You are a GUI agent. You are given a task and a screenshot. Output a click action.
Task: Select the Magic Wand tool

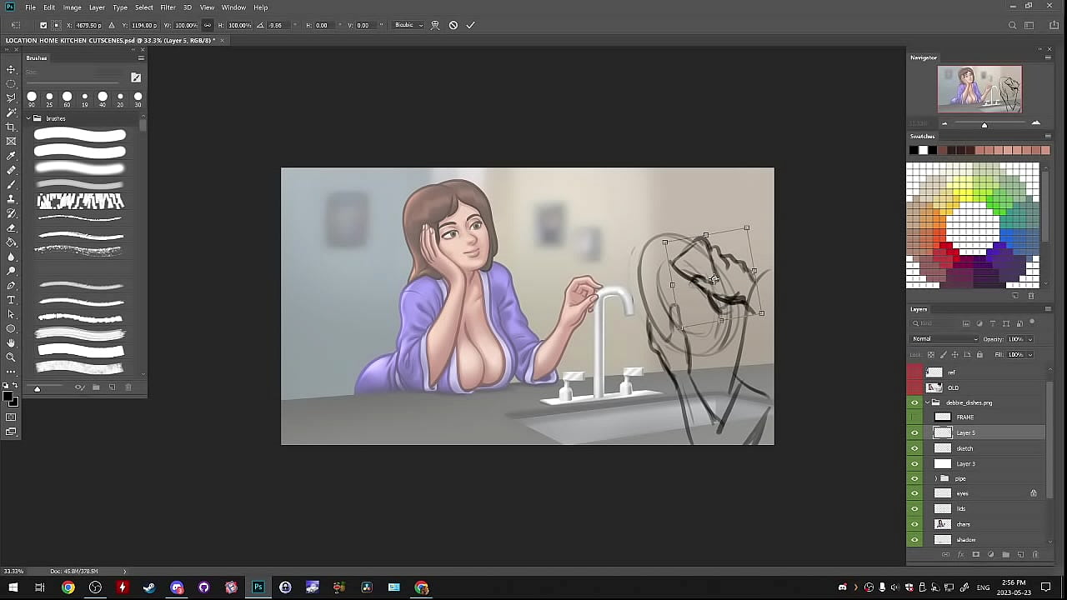pos(11,112)
